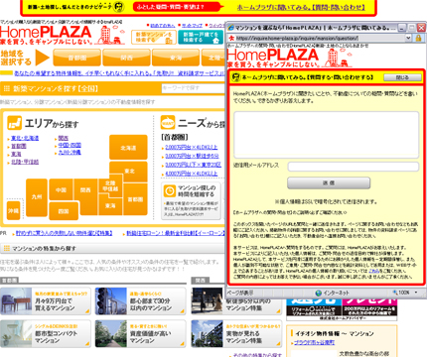427x357 pixels.
Task: Click 九州 block on the map
Action: point(37,197)
